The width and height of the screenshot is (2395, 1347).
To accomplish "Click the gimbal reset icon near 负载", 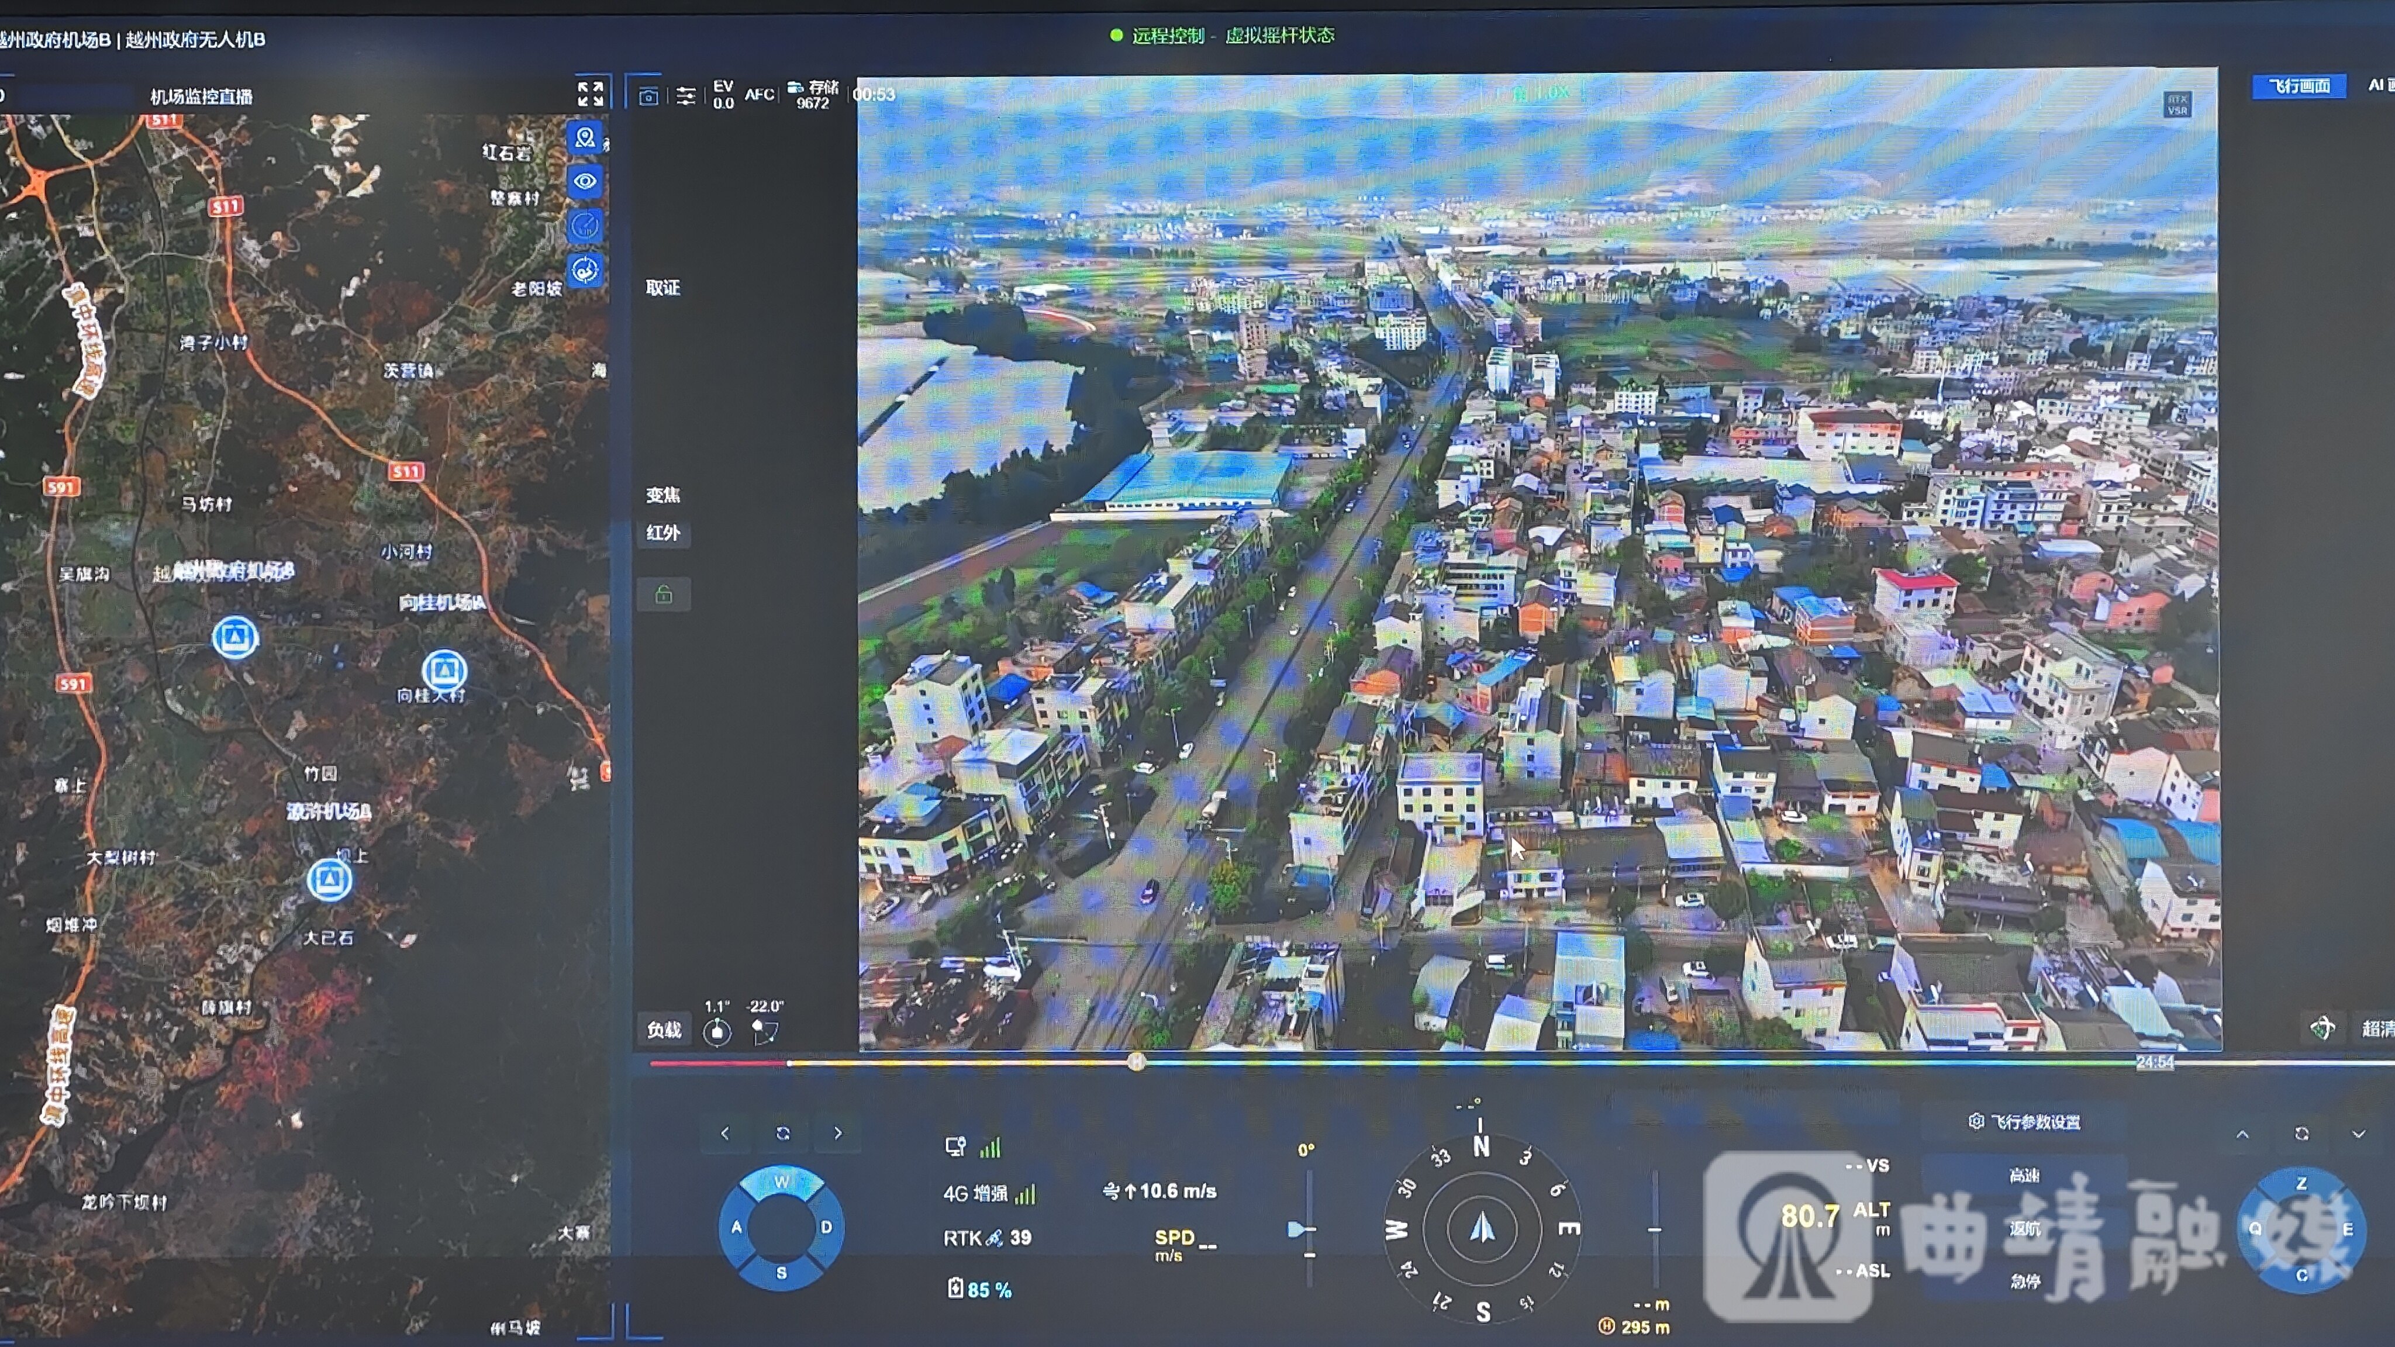I will pyautogui.click(x=717, y=1031).
